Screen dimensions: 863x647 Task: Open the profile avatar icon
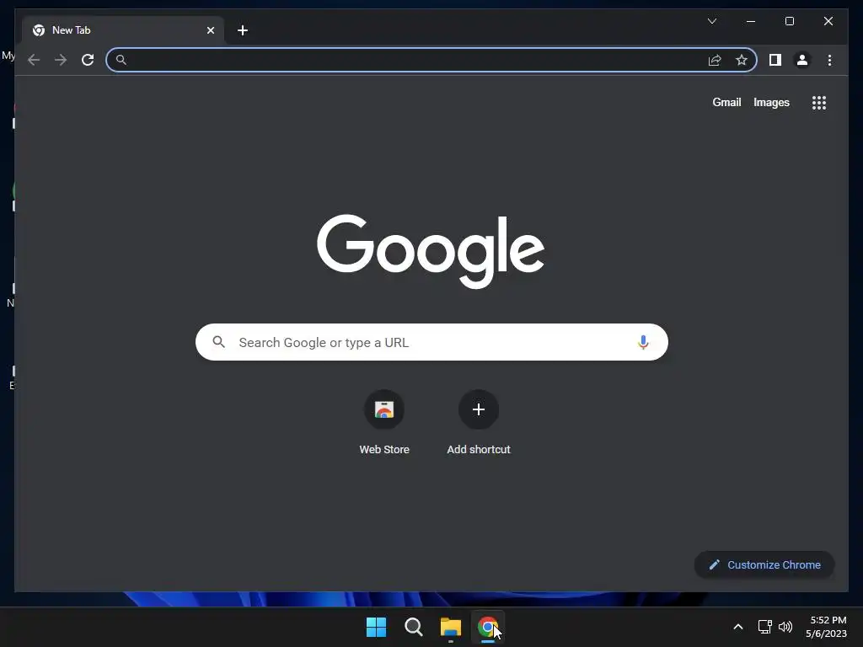pyautogui.click(x=802, y=60)
